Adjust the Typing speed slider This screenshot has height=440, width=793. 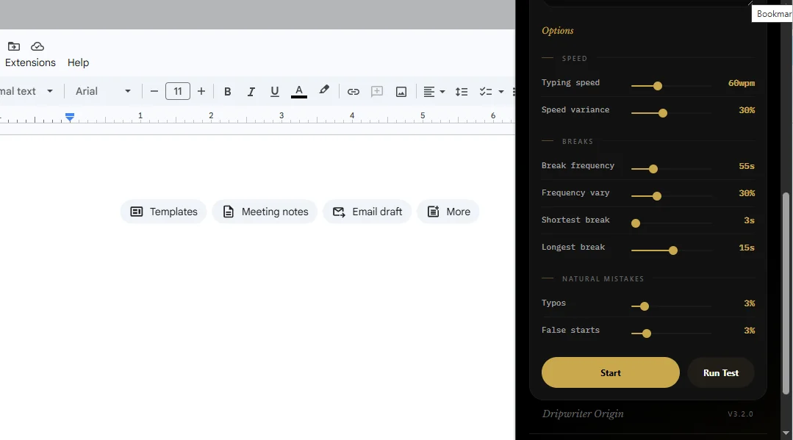tap(671, 86)
